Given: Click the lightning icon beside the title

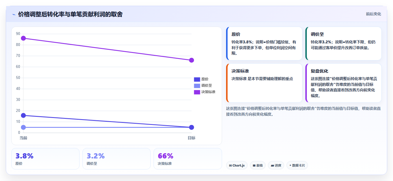Looking at the screenshot, I should click(14, 14).
